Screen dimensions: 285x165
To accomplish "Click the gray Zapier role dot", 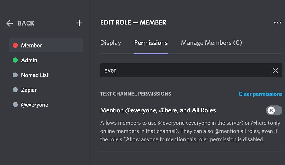I will pos(15,90).
